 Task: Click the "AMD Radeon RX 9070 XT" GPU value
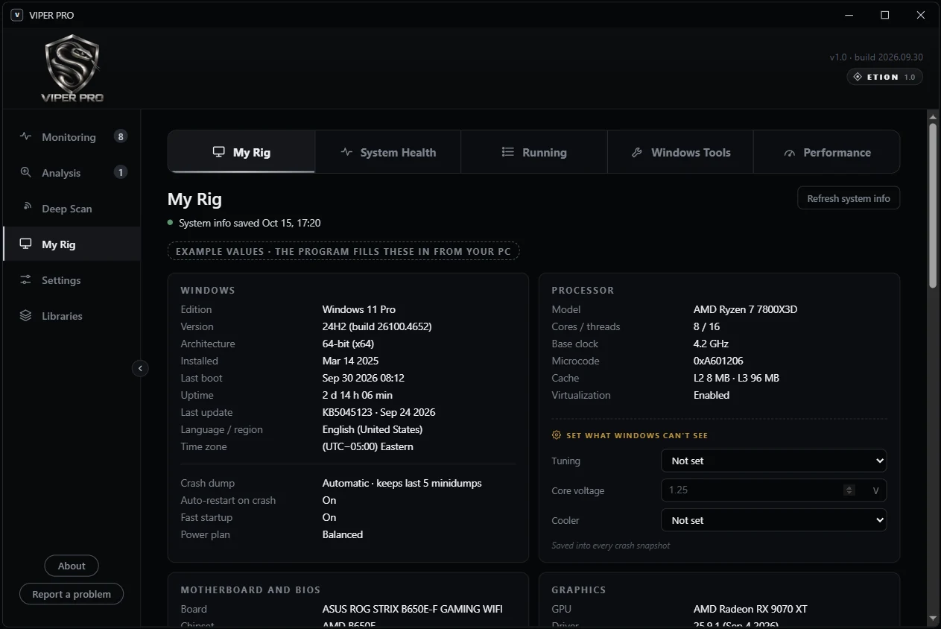click(750, 609)
